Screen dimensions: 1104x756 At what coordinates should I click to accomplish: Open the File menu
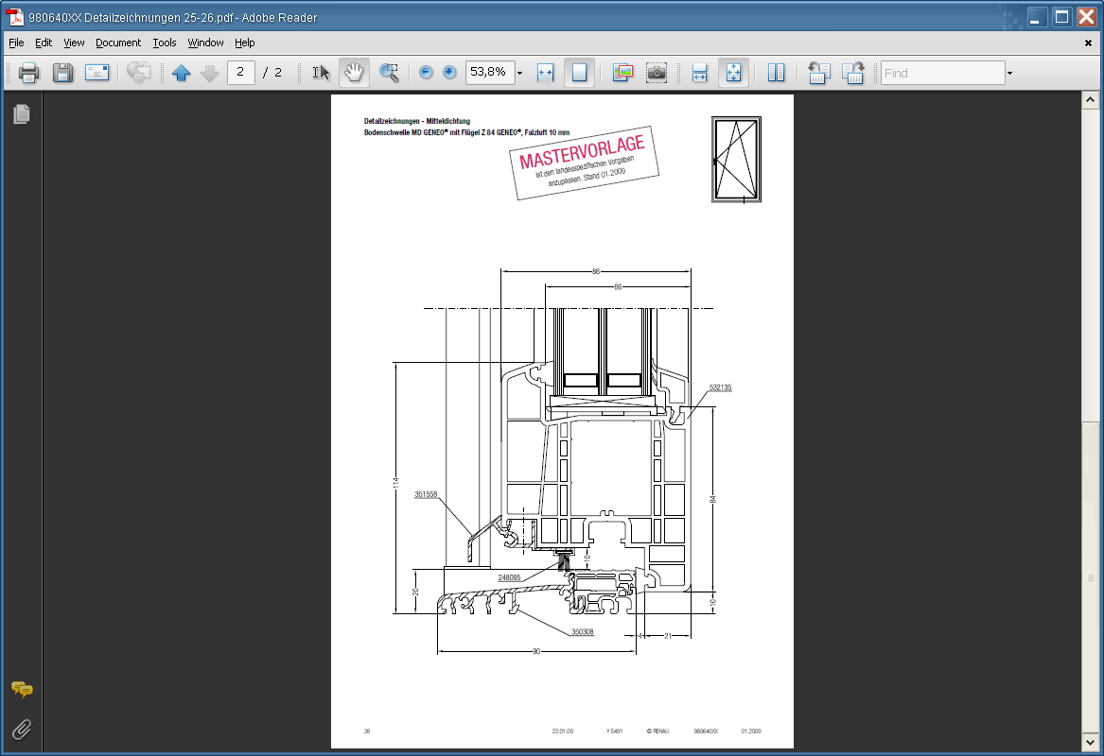(x=16, y=43)
